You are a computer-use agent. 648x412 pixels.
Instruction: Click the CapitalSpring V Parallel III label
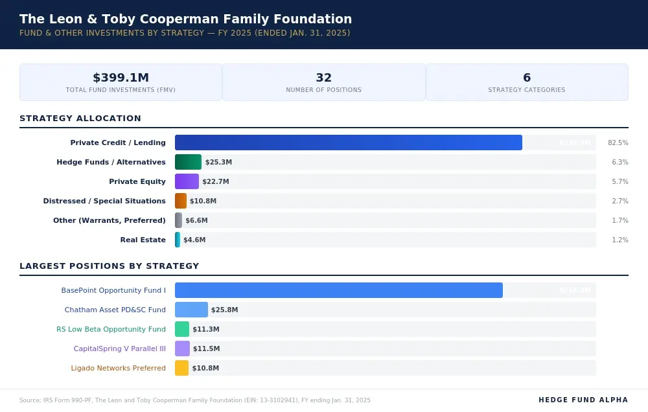click(x=119, y=349)
